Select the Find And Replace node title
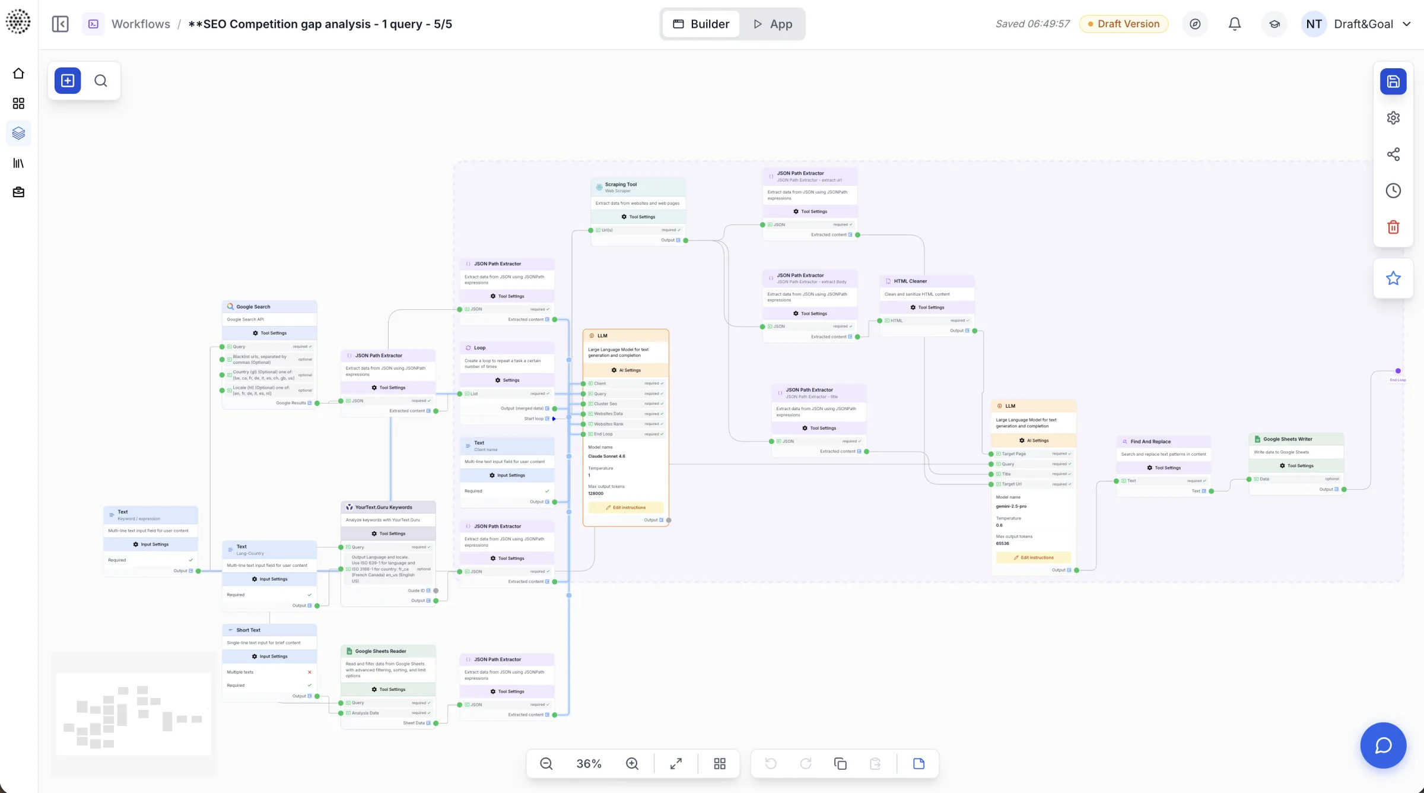The image size is (1424, 793). click(1150, 441)
